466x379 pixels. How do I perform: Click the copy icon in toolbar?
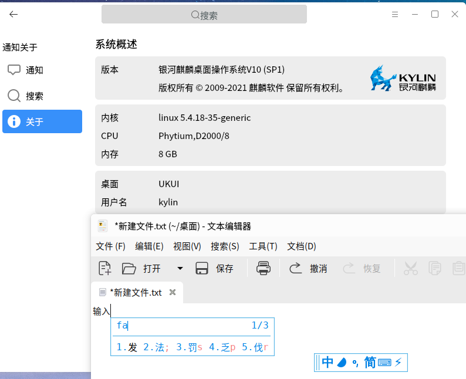pos(434,268)
